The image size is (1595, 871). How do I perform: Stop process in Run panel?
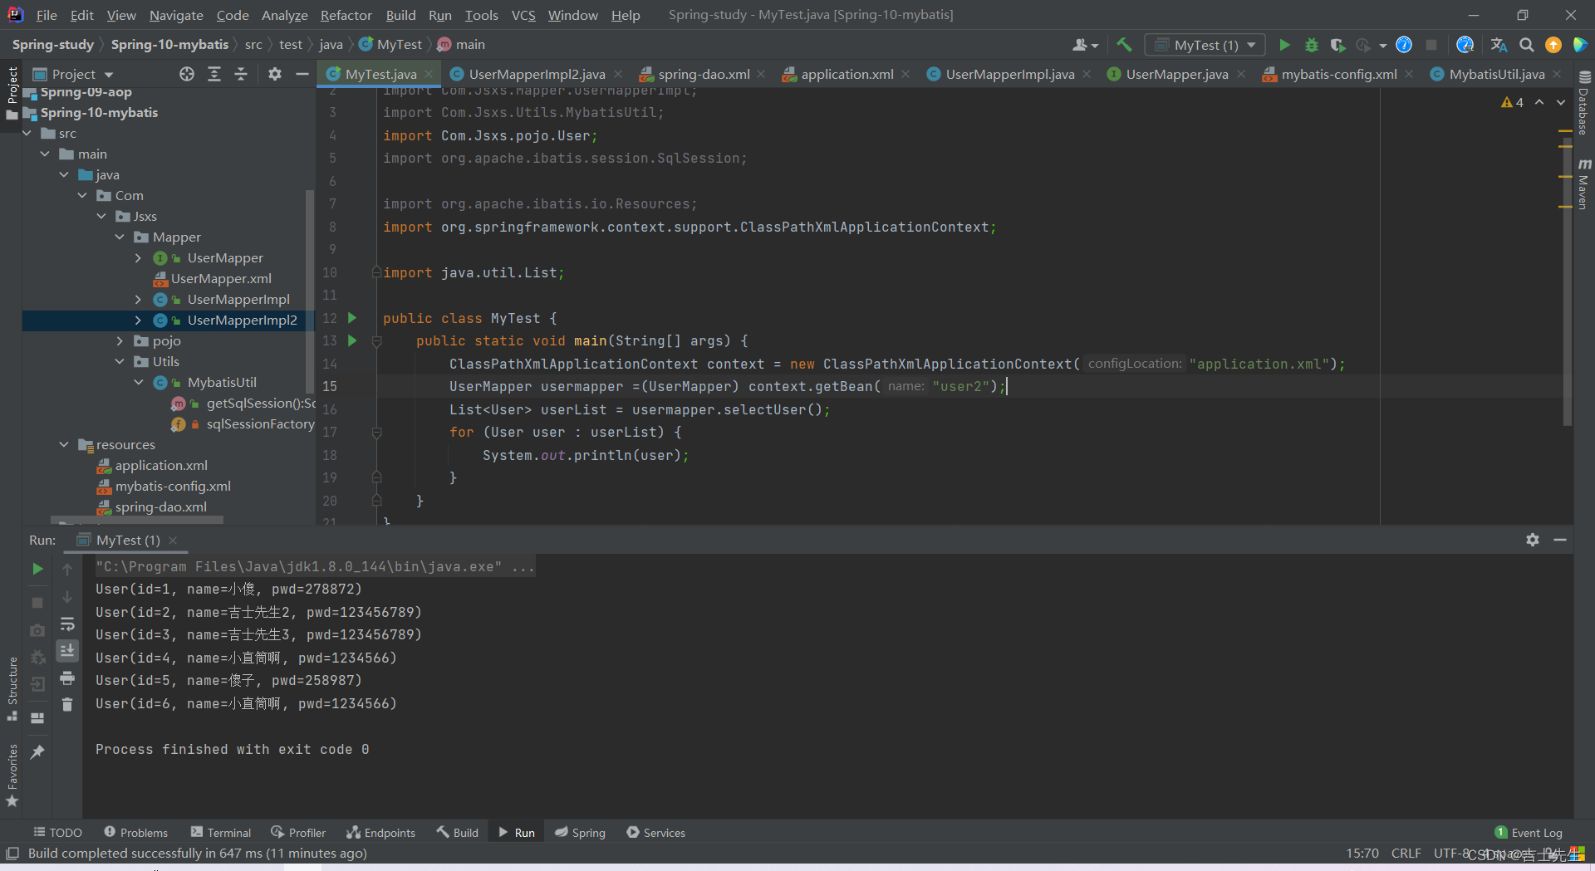(37, 602)
